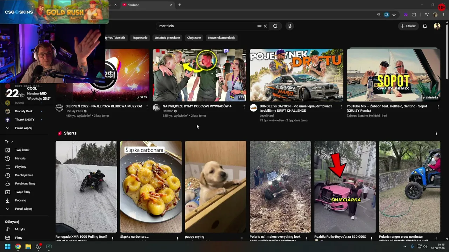
Task: Open the Thorek SHOTY subscription
Action: click(25, 120)
